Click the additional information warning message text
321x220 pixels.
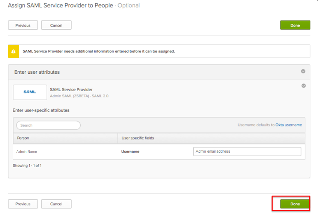pos(99,51)
